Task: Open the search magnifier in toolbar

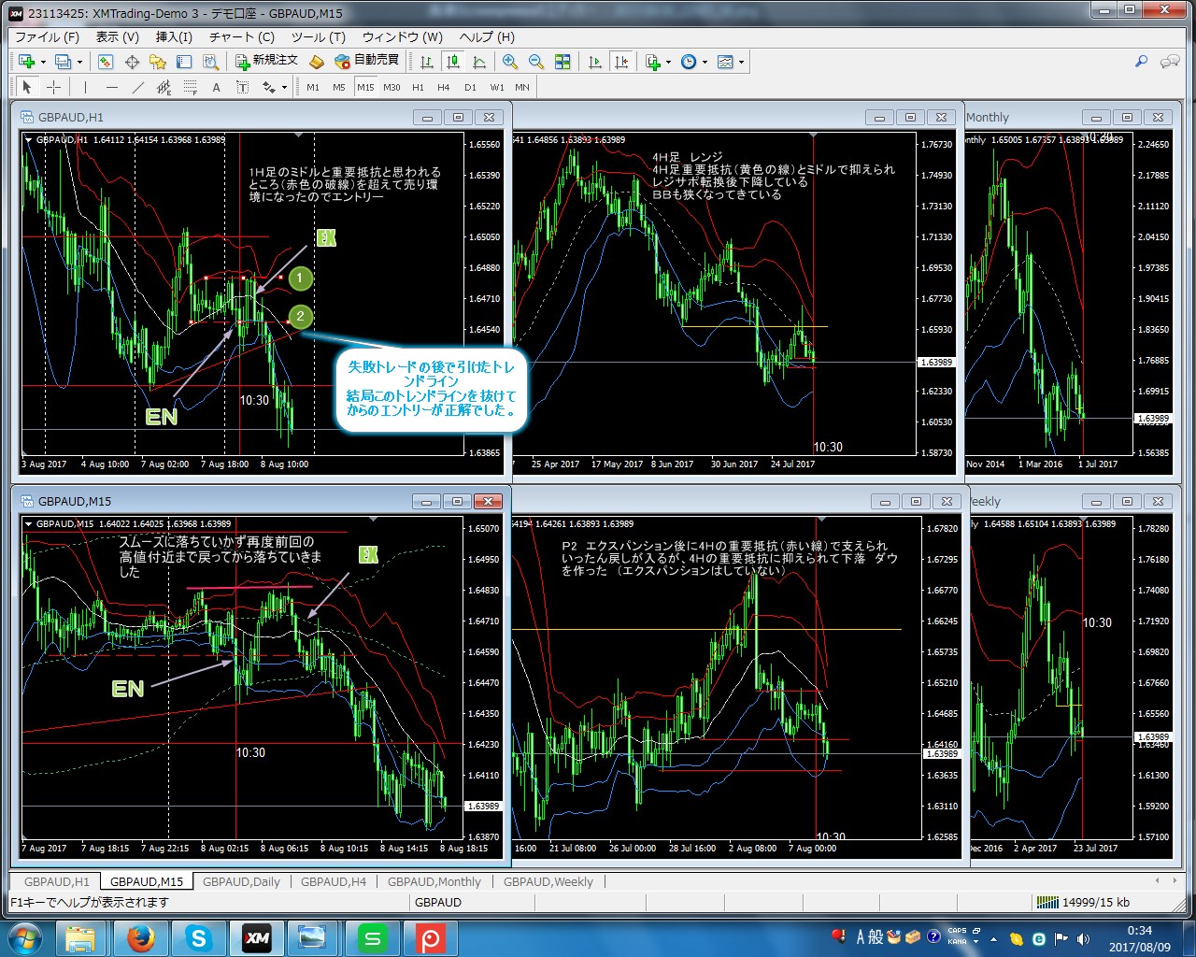Action: click(x=1141, y=62)
